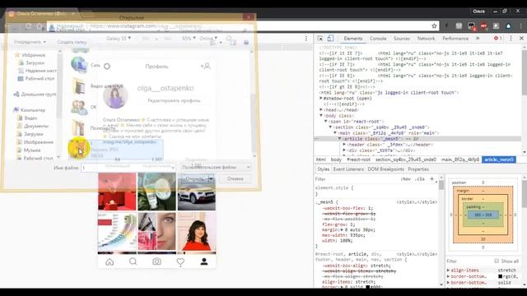527x296 pixels.
Task: Click the Редактировать профиль button
Action: click(174, 100)
